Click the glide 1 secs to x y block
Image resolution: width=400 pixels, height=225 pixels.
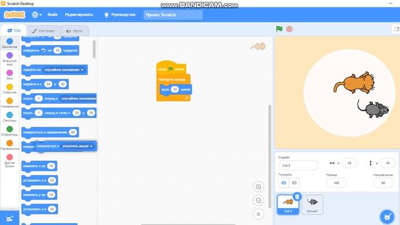pyautogui.click(x=59, y=113)
